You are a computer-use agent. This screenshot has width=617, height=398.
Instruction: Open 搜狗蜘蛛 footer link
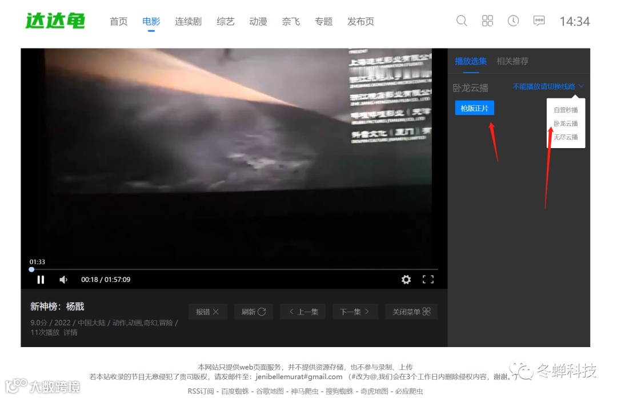(x=339, y=391)
